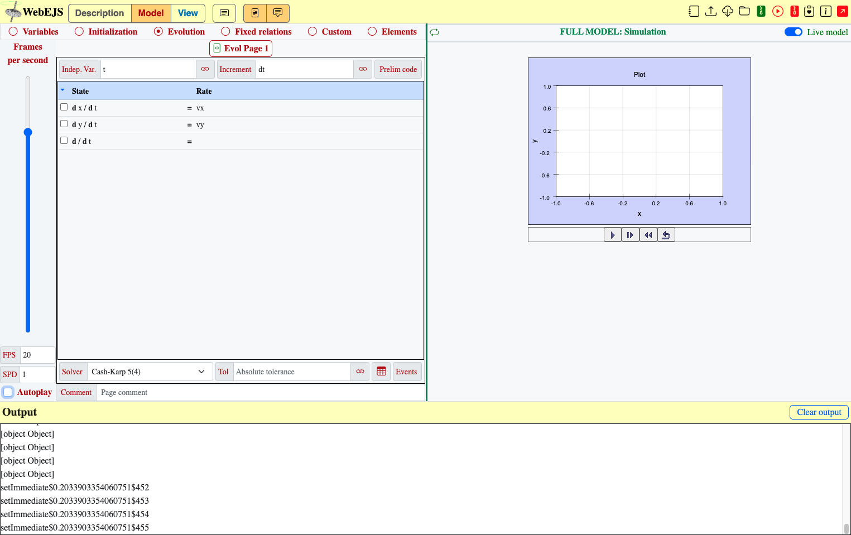Click the red circular play icon
Image resolution: width=851 pixels, height=535 pixels.
coord(778,11)
